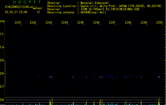Click the 2245 time axis marker
The image size is (166, 105).
coord(80,22)
